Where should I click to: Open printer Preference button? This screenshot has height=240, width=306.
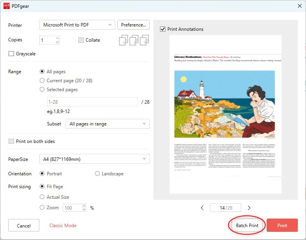coord(134,25)
